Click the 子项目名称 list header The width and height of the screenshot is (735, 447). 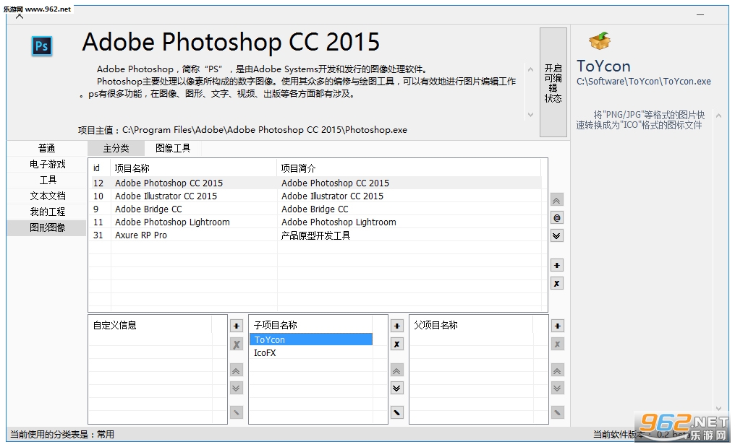311,325
